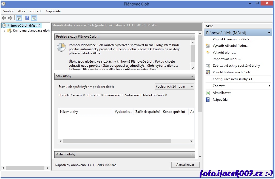275x179 pixels.
Task: Toggle the Action pane toolbar icon
Action: pos(34,18)
